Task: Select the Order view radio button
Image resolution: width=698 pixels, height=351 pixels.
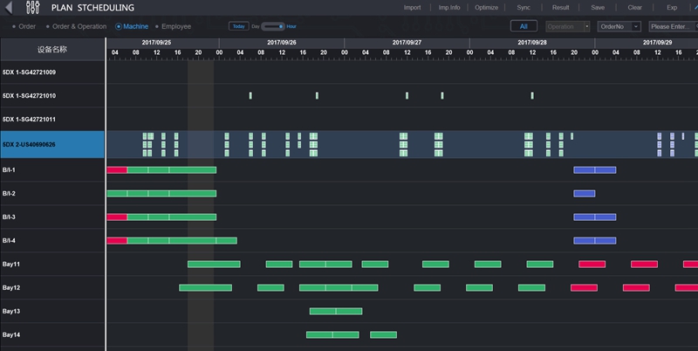Action: point(24,26)
